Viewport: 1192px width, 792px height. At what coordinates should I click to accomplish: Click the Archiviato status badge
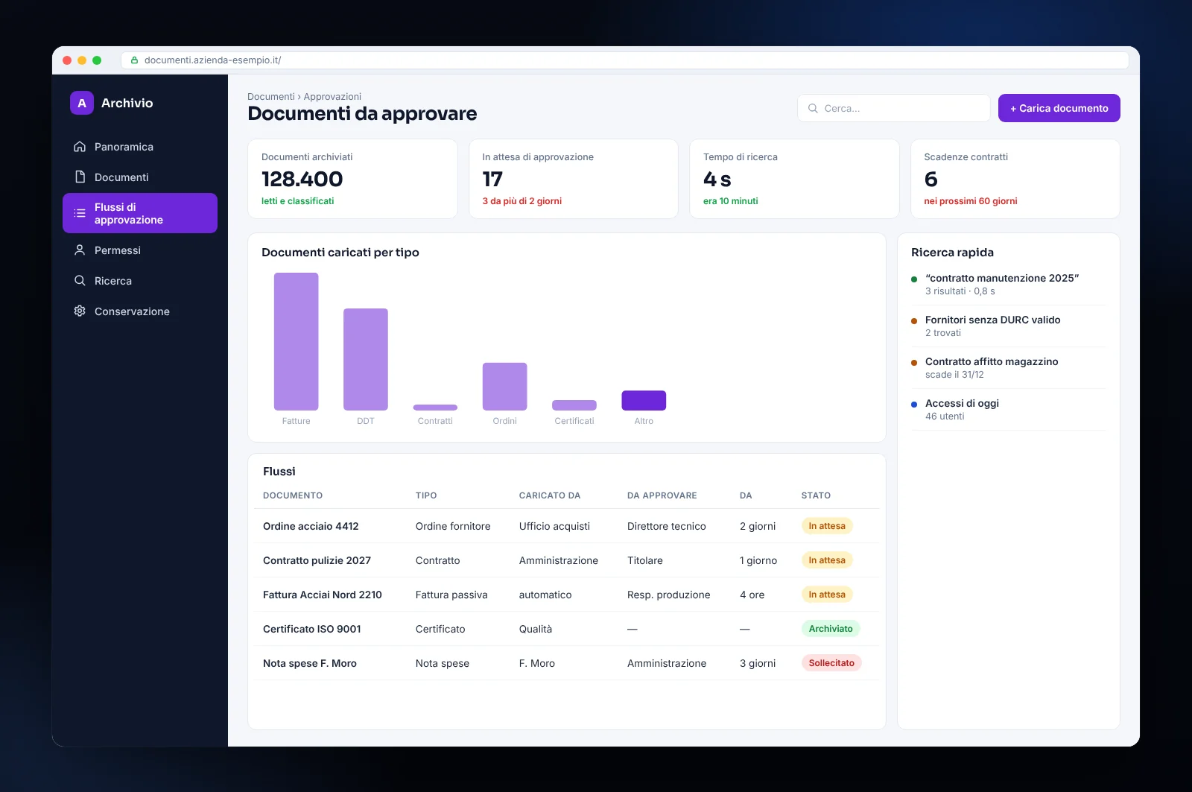coord(831,629)
